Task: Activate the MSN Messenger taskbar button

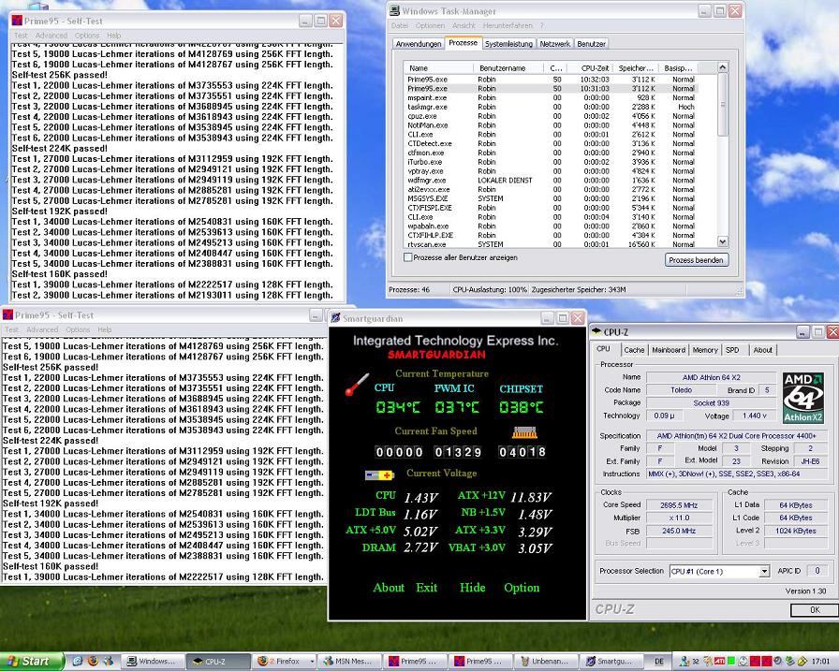Action: [x=350, y=662]
